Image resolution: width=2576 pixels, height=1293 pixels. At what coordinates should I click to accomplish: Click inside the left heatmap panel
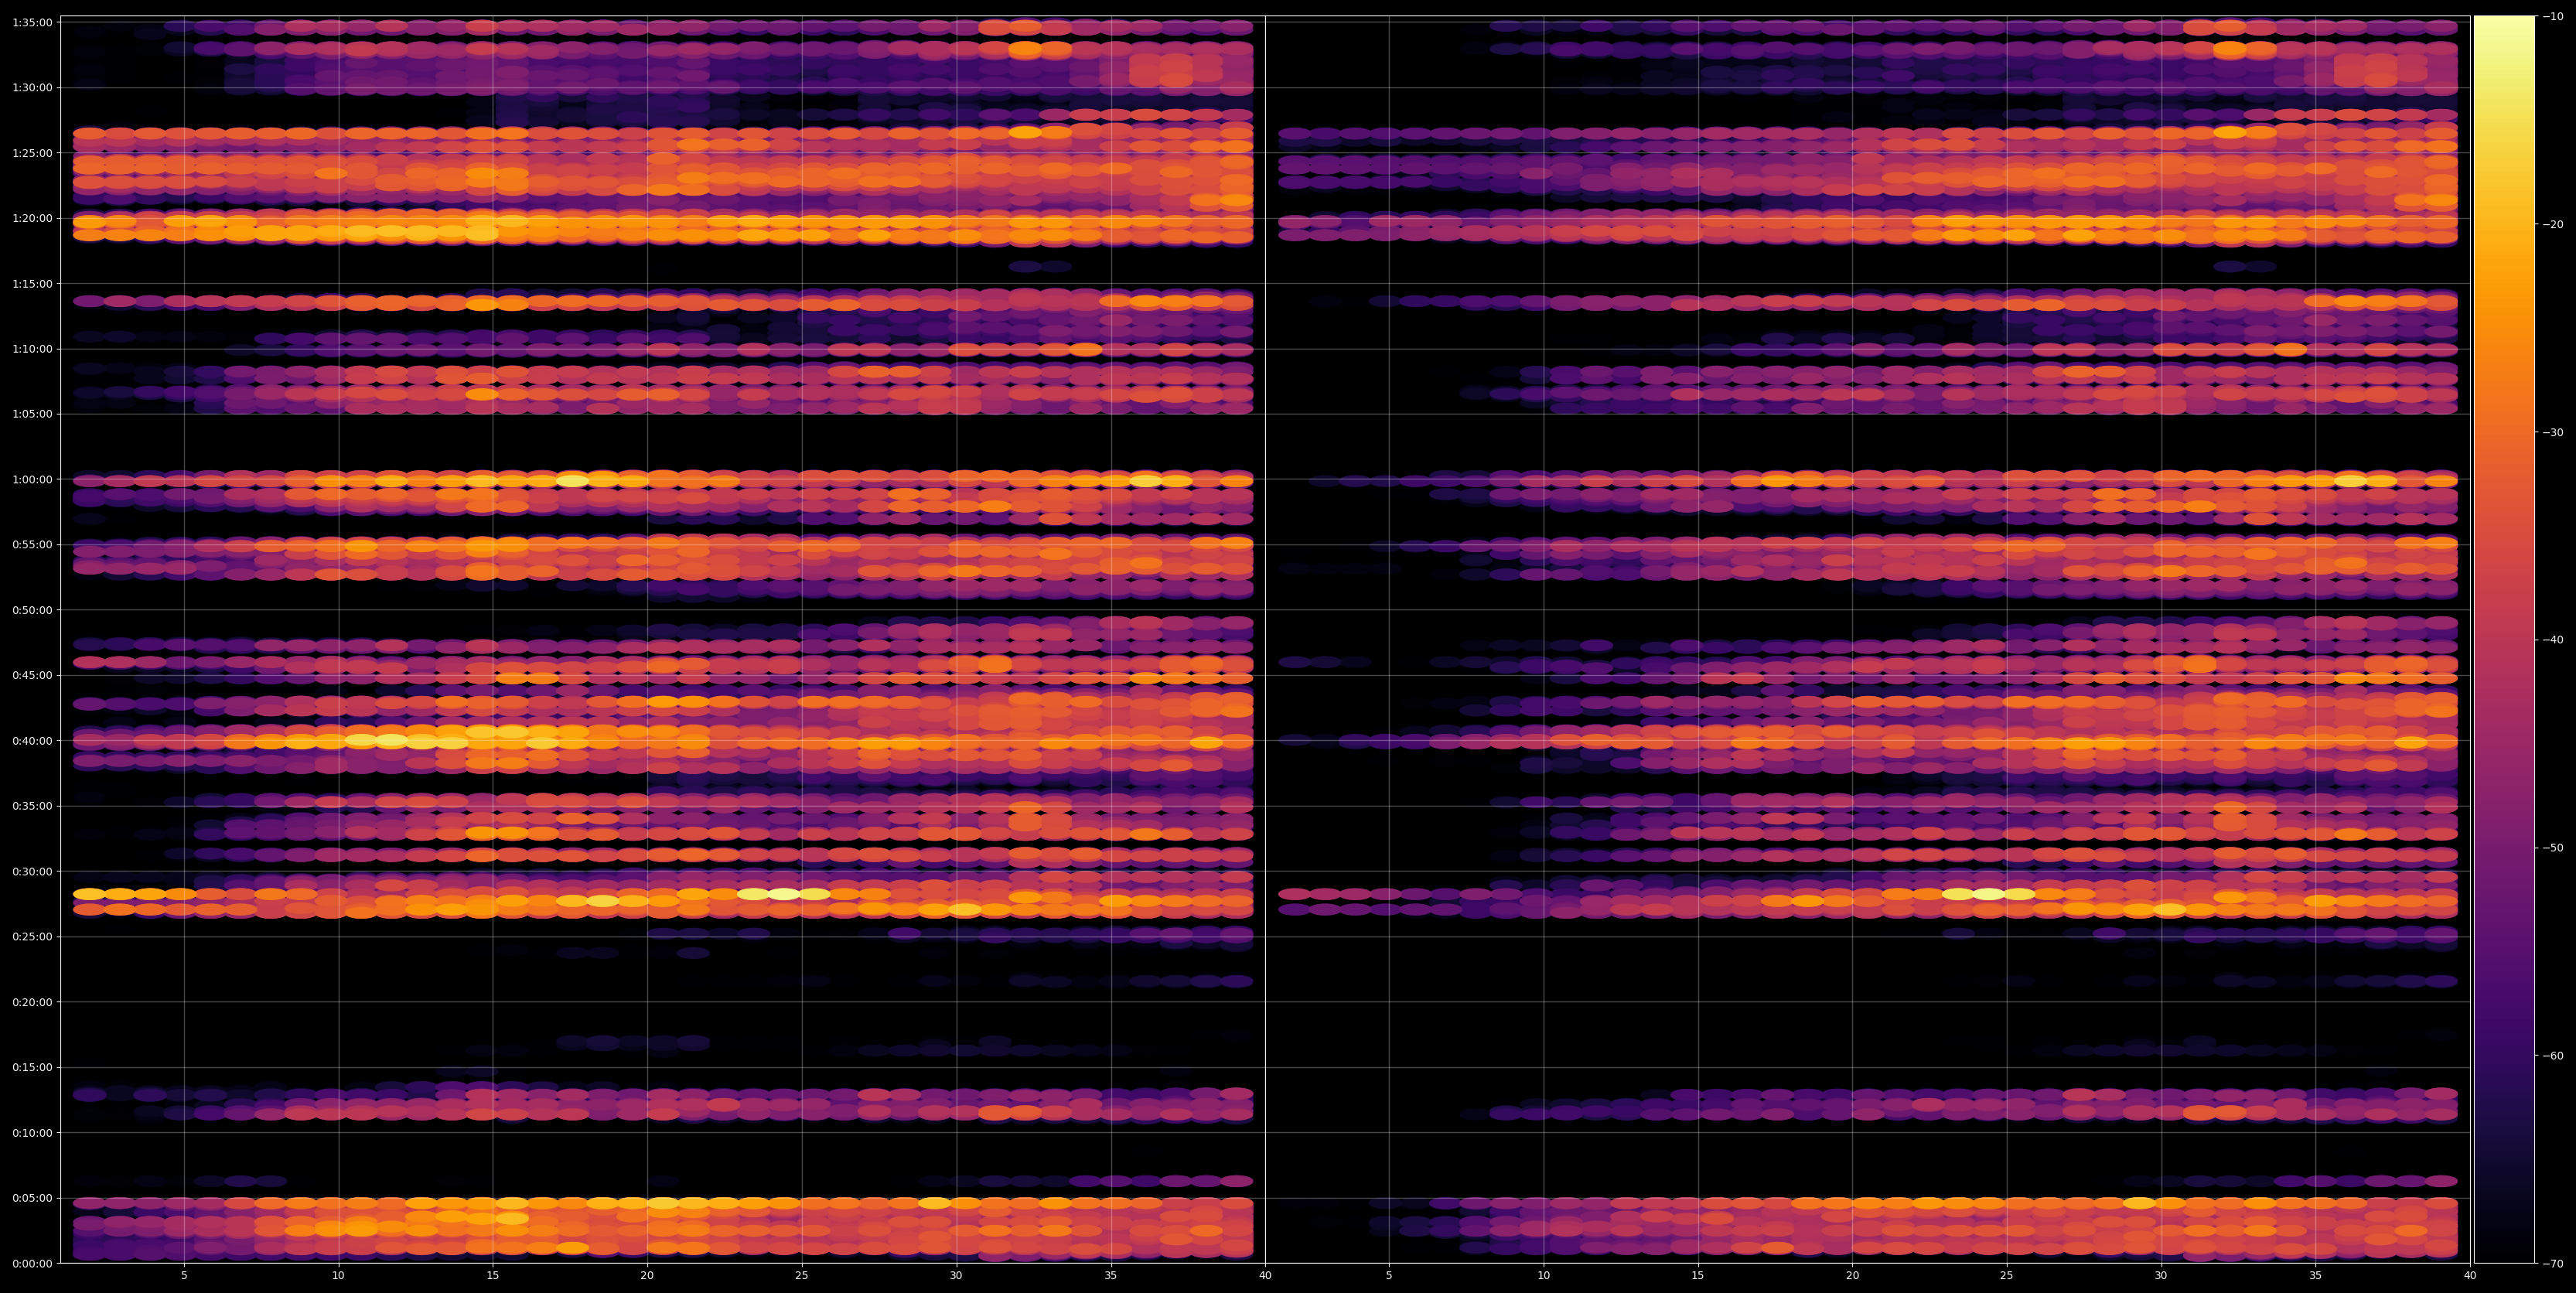pos(663,639)
